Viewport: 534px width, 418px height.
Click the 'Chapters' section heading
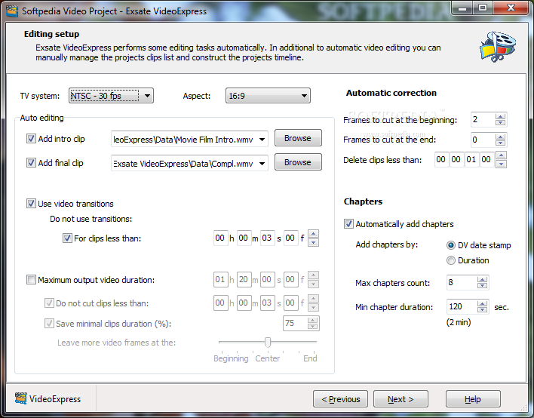363,201
